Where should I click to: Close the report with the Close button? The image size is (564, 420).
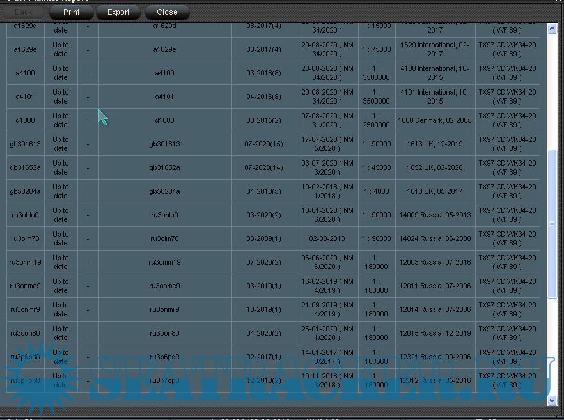coord(167,12)
